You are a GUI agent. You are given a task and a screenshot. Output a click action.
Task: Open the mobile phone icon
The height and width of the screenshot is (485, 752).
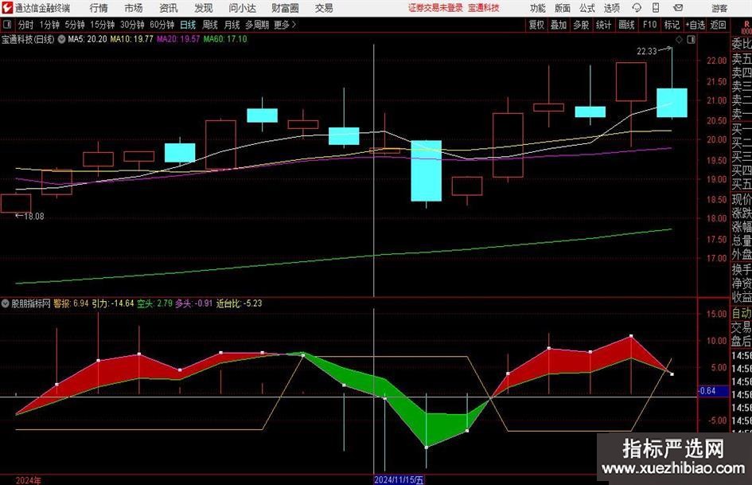click(x=656, y=8)
